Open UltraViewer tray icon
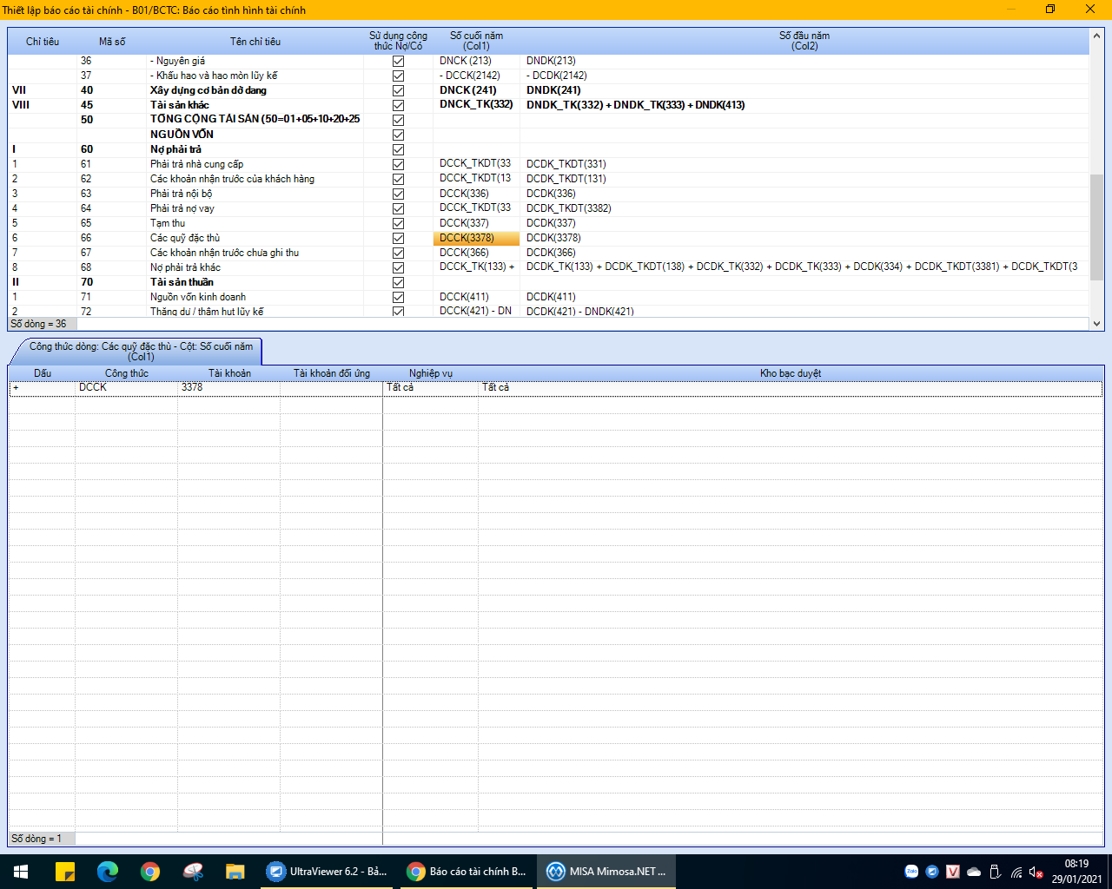The image size is (1112, 889). pos(932,872)
